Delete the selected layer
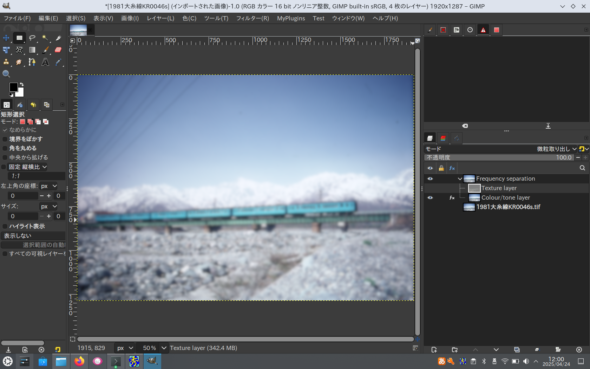The image size is (590, 369). tap(579, 350)
